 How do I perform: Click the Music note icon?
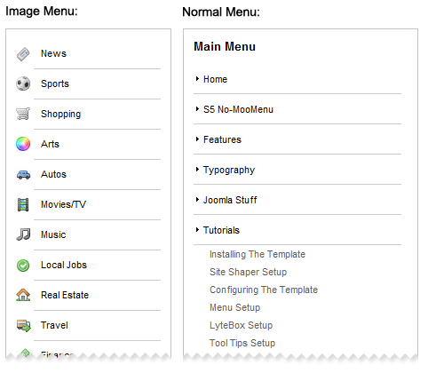23,234
